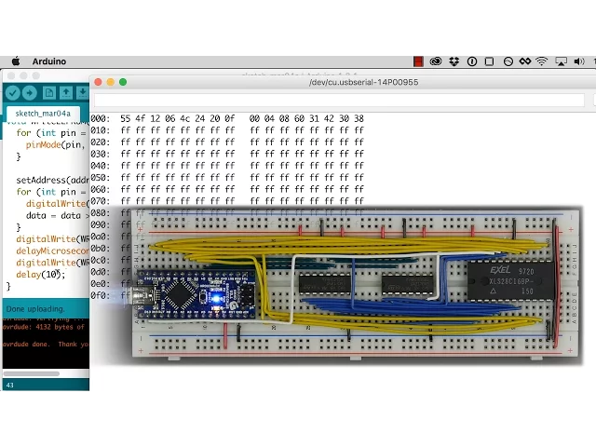596x447 pixels.
Task: Click the 'avrdude done.' console line
Action: [26, 344]
